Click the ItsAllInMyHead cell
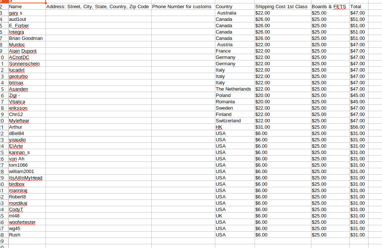Viewport: 382px width, 248px height. (x=27, y=178)
